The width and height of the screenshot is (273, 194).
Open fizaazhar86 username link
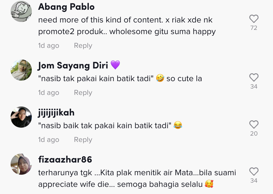(65, 159)
